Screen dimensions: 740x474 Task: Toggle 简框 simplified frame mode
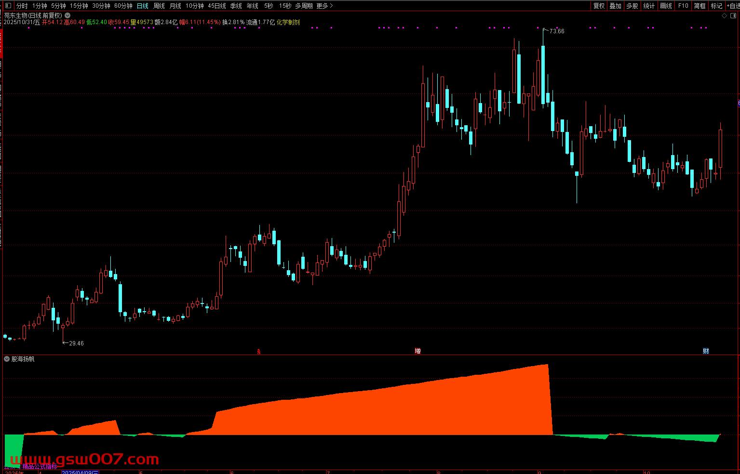point(700,6)
